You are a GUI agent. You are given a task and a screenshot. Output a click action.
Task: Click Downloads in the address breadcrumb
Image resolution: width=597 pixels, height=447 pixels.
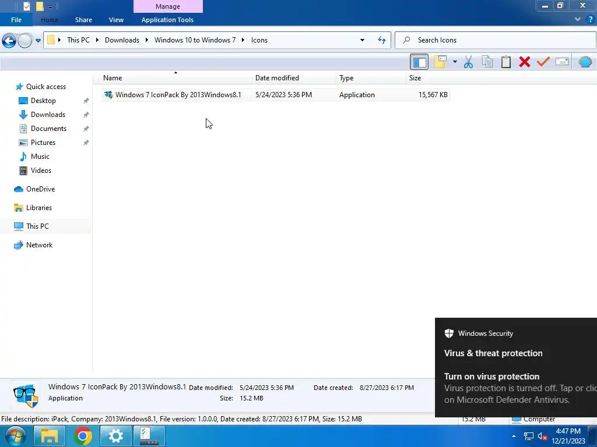(122, 40)
